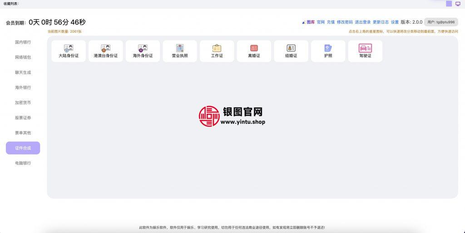The width and height of the screenshot is (465, 233).
Task: Open the 海外银行 sidebar section
Action: 23,88
